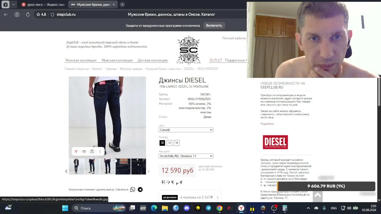Screen dimensions: 381x214
Task: Open Yandex Browser from the taskbar
Action: point(241,208)
